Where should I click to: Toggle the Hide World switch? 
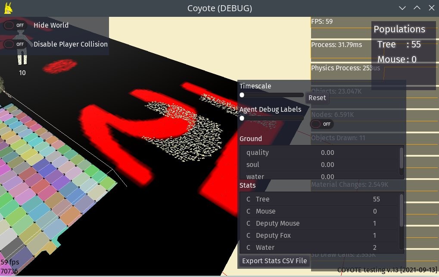(x=15, y=25)
